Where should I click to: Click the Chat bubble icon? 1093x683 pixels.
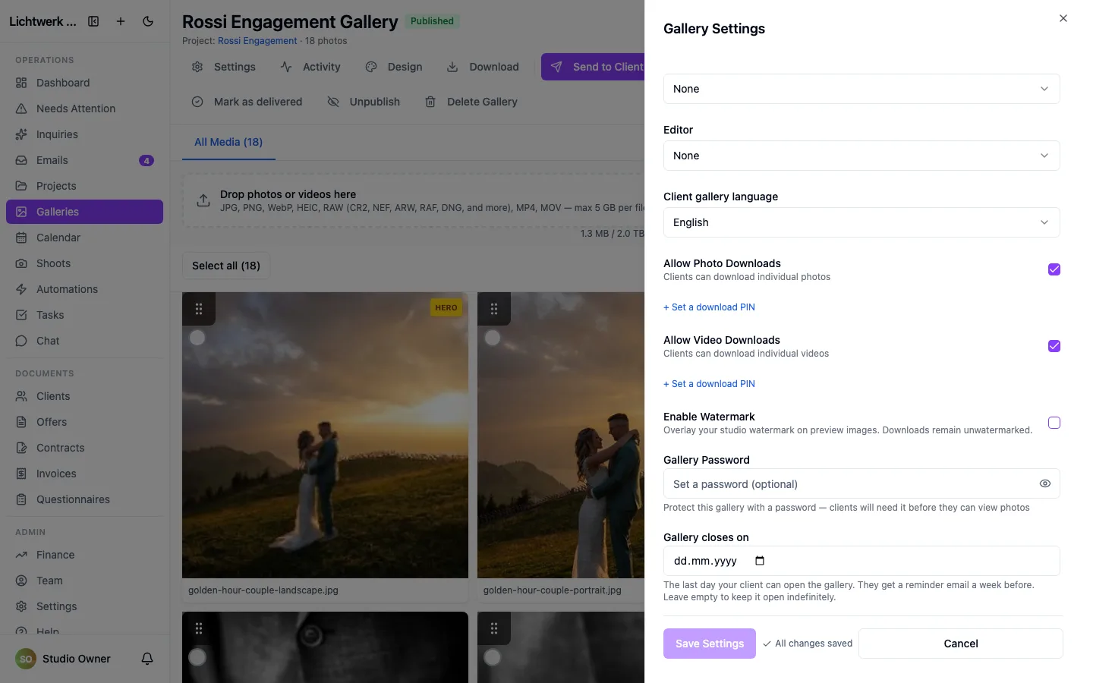click(21, 341)
